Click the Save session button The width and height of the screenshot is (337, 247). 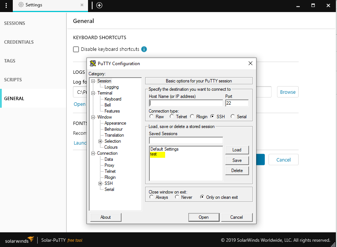click(x=237, y=160)
